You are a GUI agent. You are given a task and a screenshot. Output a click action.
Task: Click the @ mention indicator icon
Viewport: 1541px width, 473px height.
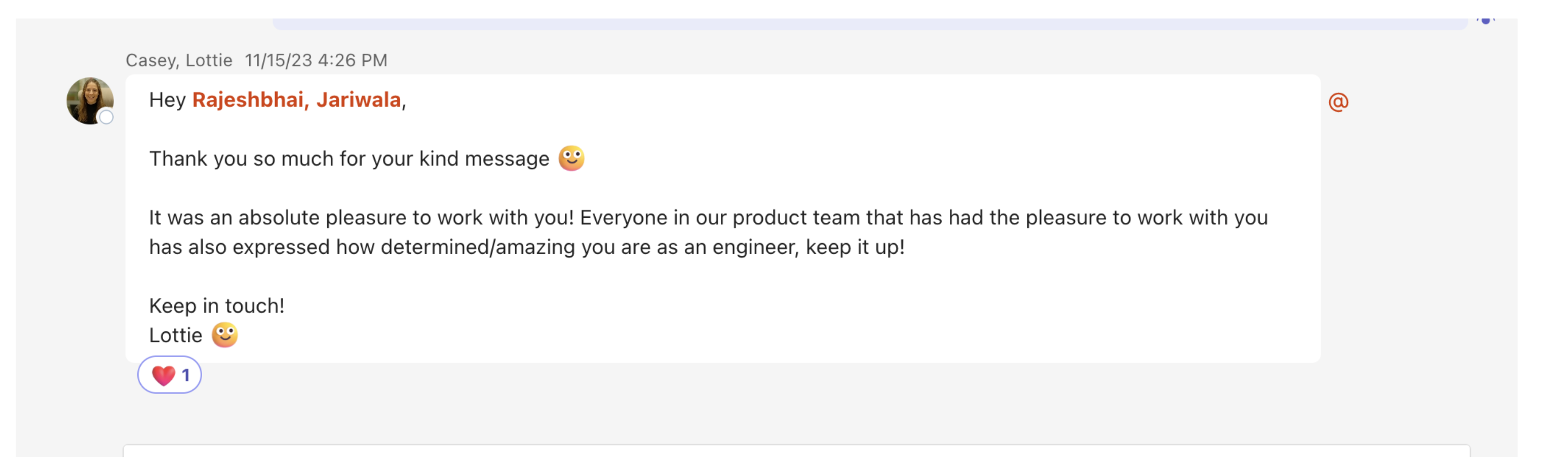pos(1338,102)
